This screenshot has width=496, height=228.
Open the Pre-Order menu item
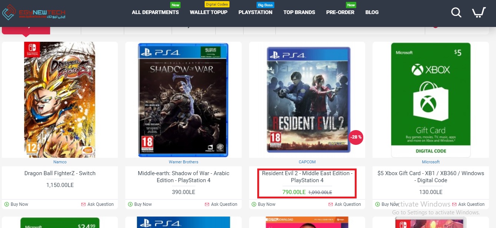coord(340,12)
